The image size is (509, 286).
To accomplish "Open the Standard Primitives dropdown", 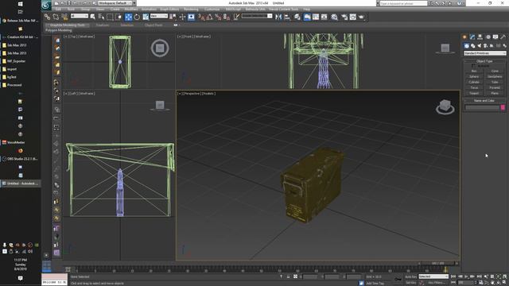I will pyautogui.click(x=484, y=53).
